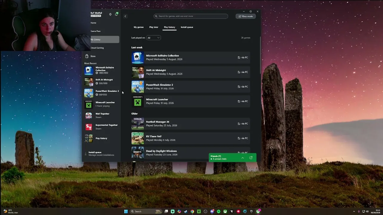This screenshot has height=215, width=383.
Task: Open Microsoft Solitaire Collection thumbnail in Most Recent
Action: [89, 70]
